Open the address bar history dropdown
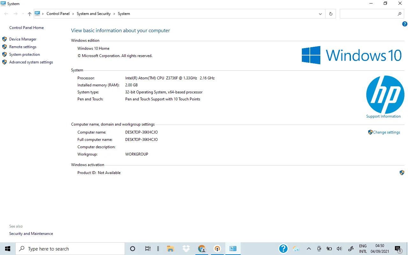Image resolution: width=408 pixels, height=255 pixels. (x=320, y=14)
